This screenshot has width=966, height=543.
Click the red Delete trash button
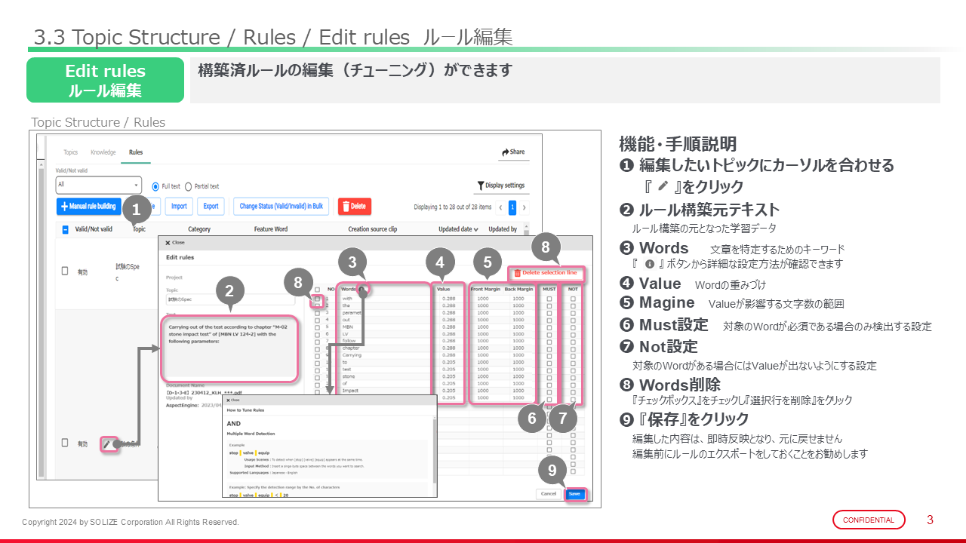(x=354, y=206)
